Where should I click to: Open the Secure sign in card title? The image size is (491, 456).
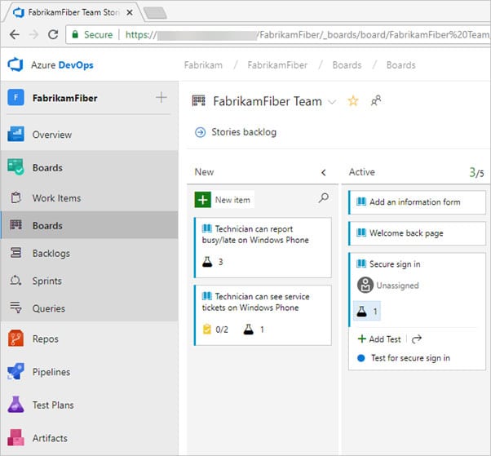(x=395, y=264)
